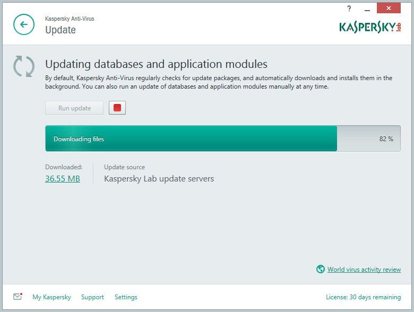Open the messages envelope icon
This screenshot has width=414, height=312.
(x=18, y=297)
